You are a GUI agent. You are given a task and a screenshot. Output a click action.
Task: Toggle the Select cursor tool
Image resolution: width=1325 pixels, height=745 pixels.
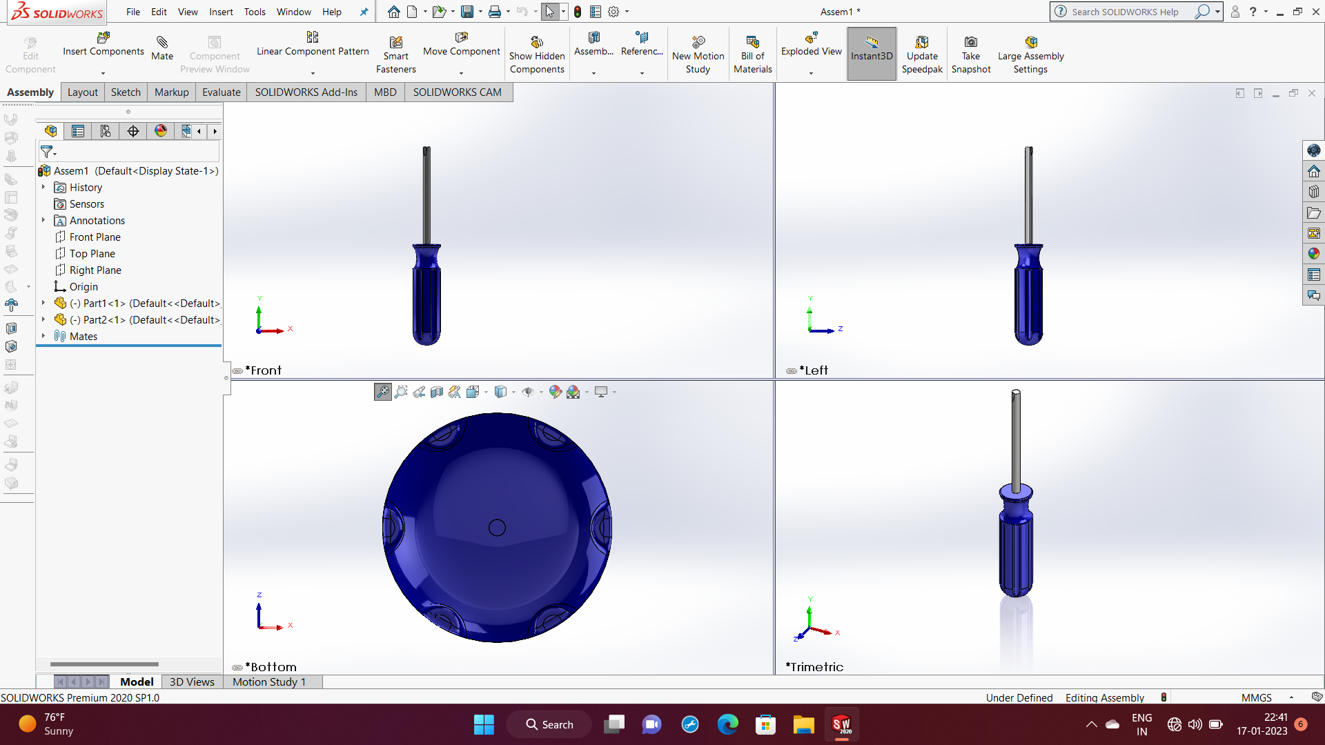550,12
